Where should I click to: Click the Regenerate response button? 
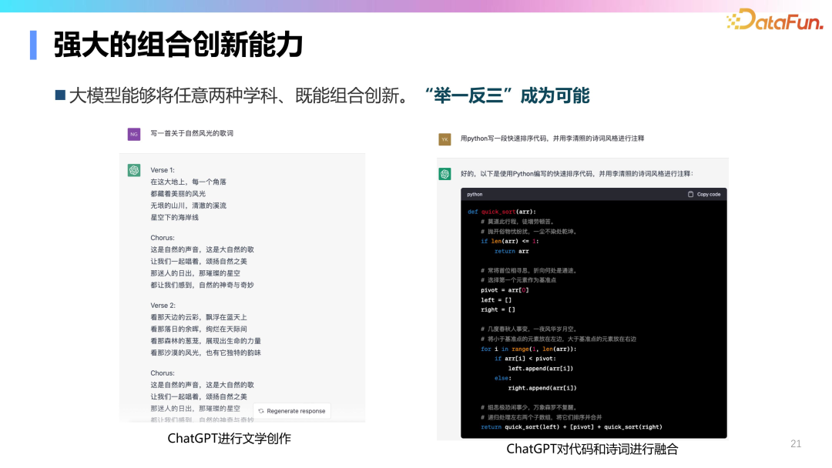point(291,410)
